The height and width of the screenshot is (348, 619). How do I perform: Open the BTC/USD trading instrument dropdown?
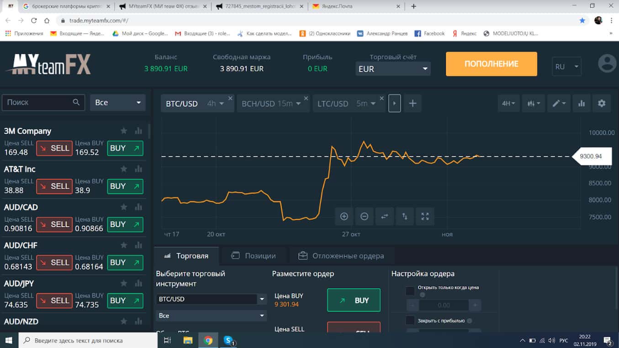coord(212,299)
